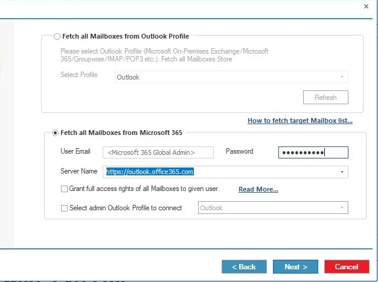Screen dimensions: 378x282
Task: Enable Grant full access rights checkbox
Action: [x=64, y=189]
